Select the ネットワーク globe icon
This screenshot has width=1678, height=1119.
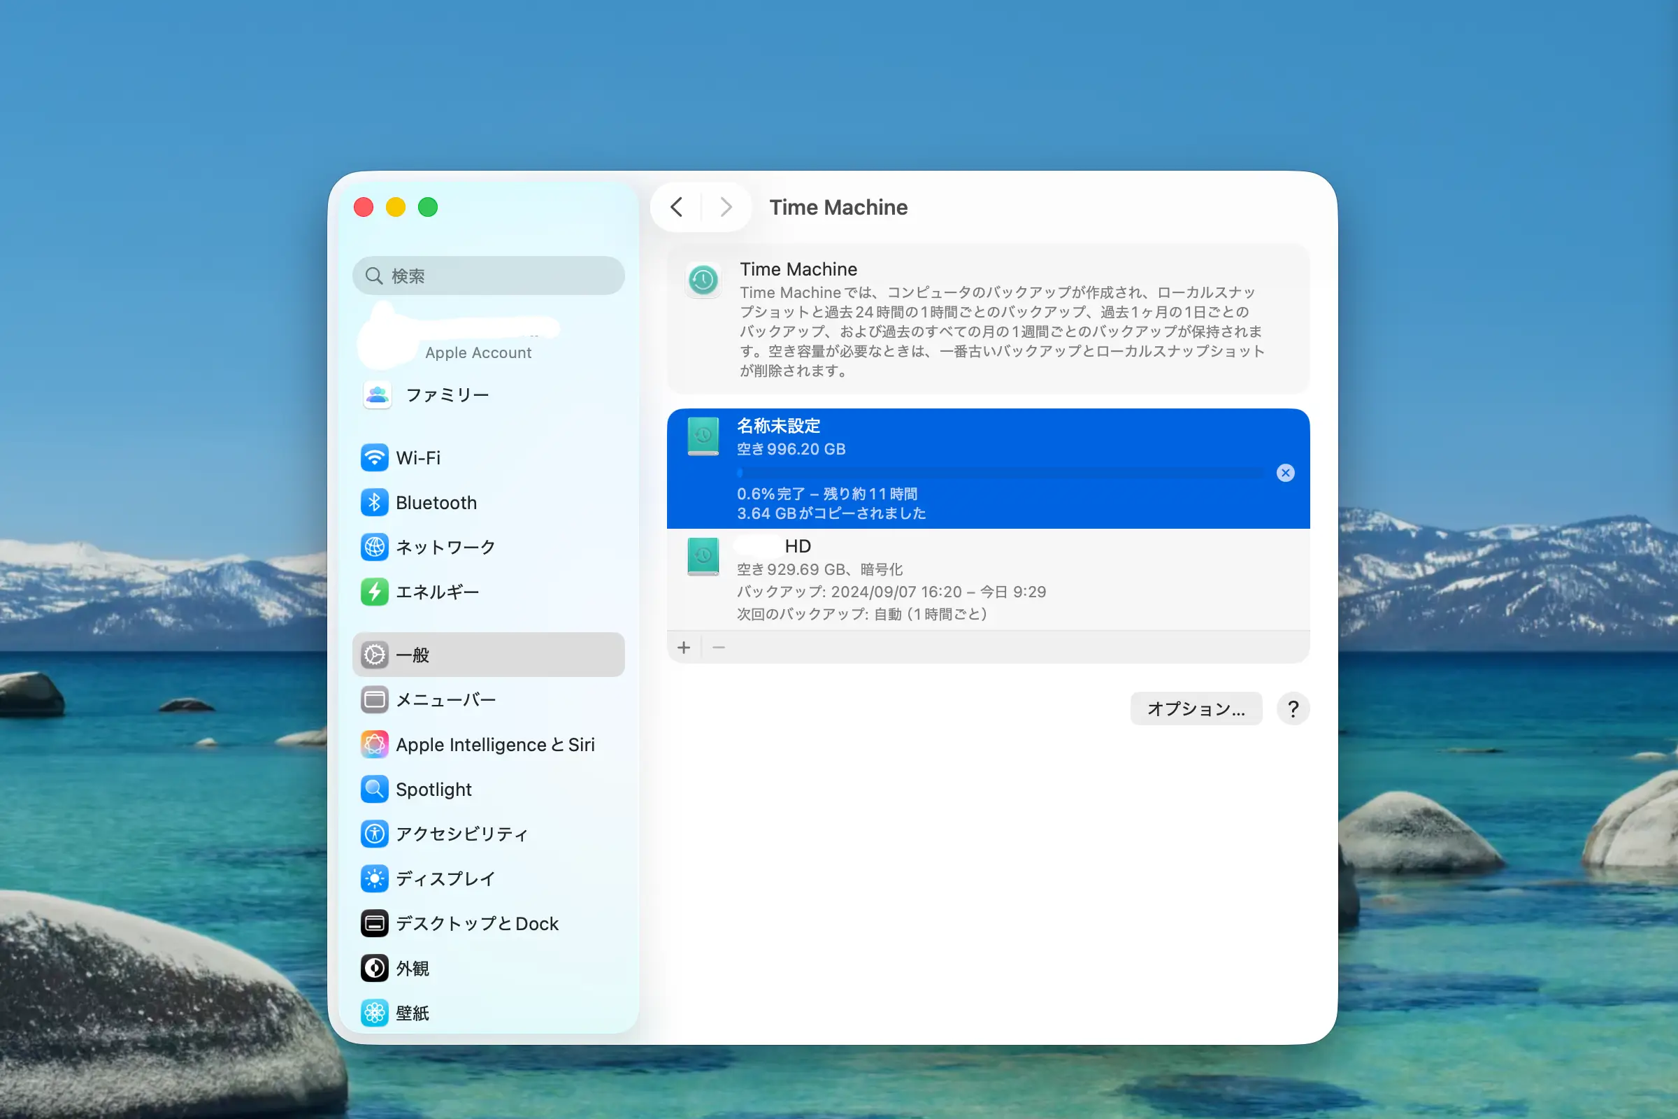click(374, 548)
